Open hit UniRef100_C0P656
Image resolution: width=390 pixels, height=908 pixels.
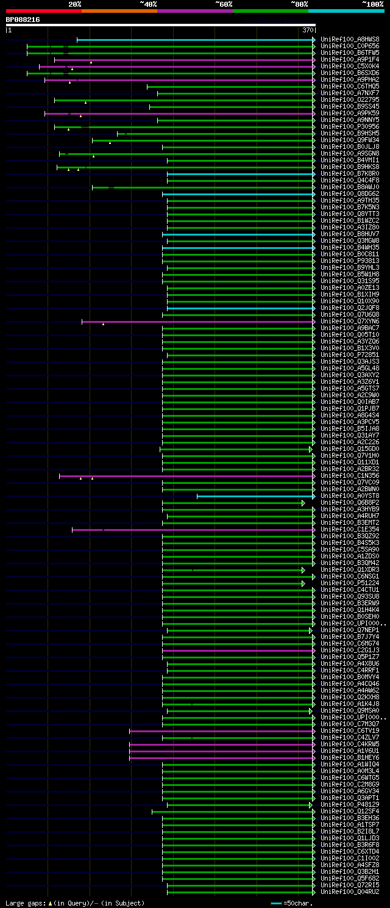click(x=350, y=46)
